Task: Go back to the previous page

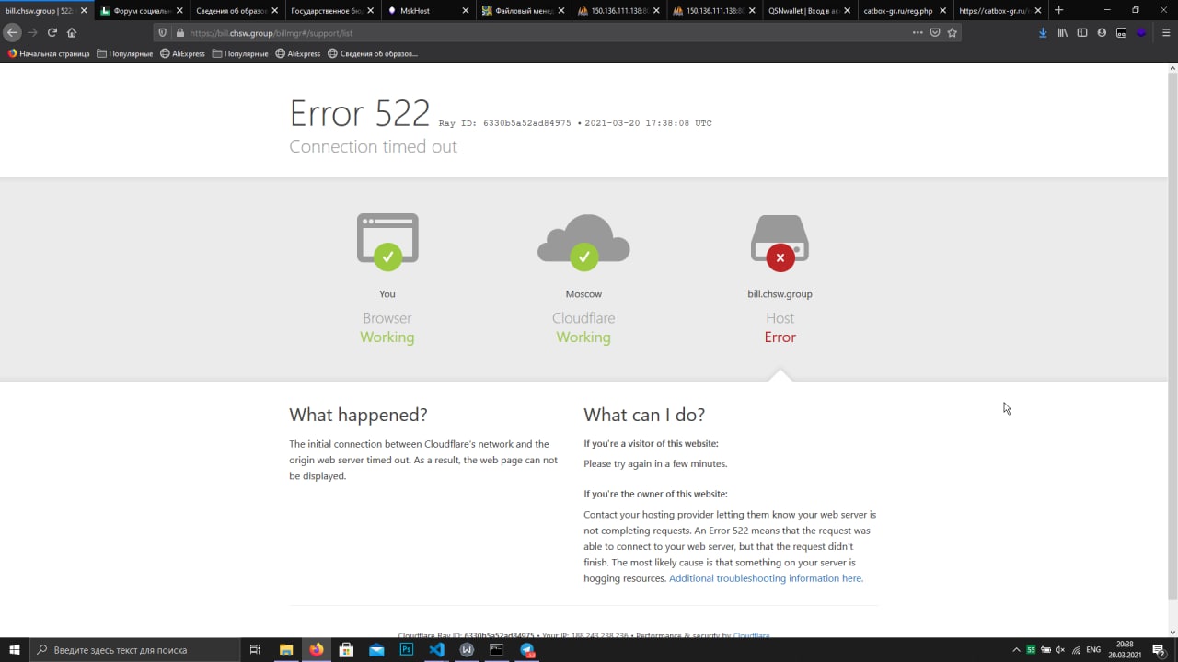Action: pyautogui.click(x=12, y=32)
